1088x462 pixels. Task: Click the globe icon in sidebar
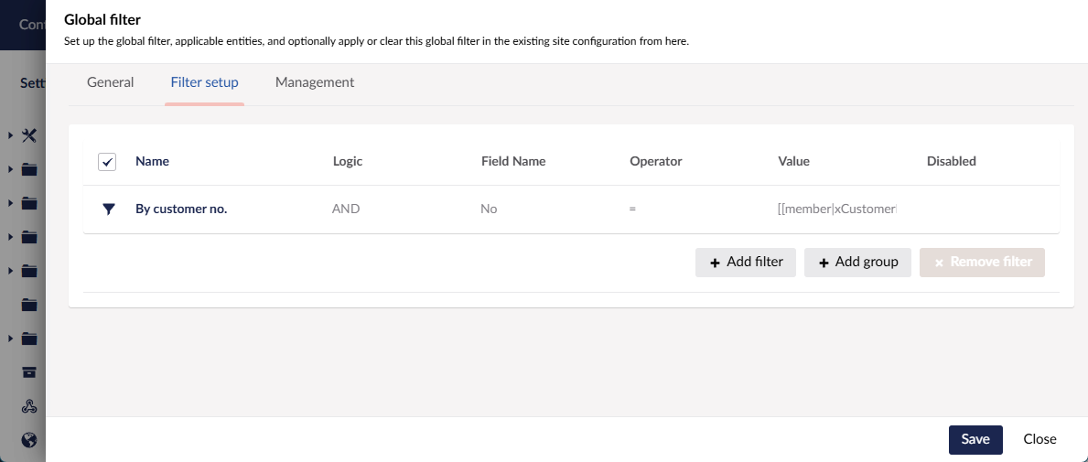[29, 440]
